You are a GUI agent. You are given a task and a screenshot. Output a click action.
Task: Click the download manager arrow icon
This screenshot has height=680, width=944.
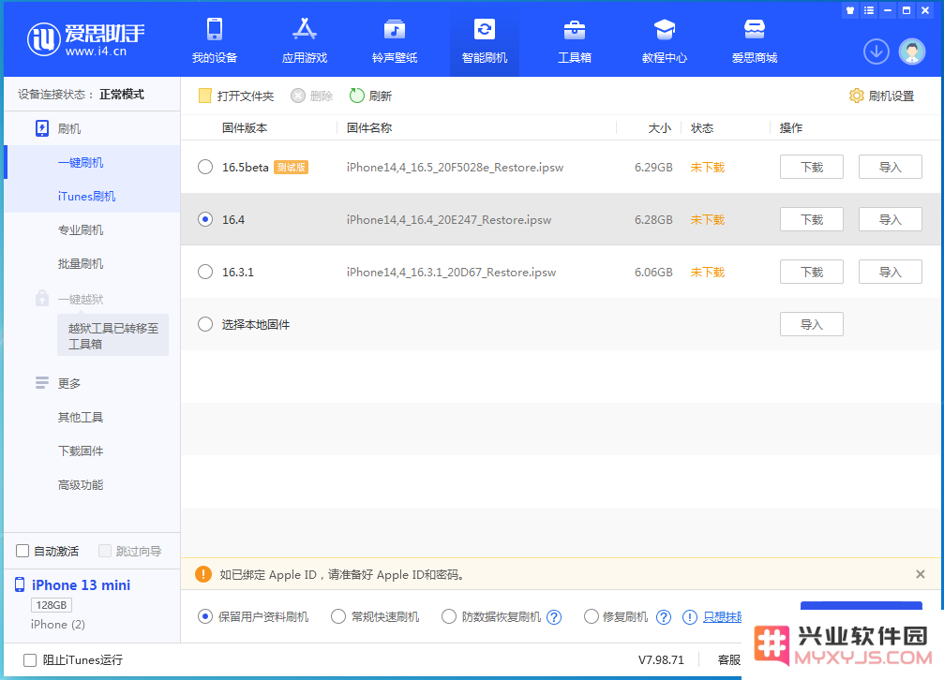[x=876, y=52]
